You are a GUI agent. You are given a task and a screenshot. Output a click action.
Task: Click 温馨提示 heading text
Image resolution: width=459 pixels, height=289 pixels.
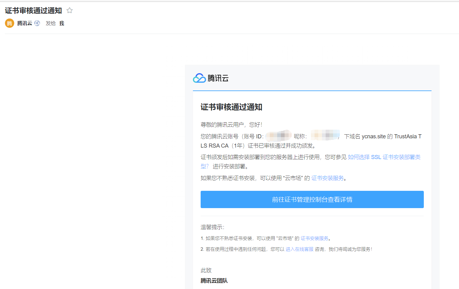[x=212, y=227]
